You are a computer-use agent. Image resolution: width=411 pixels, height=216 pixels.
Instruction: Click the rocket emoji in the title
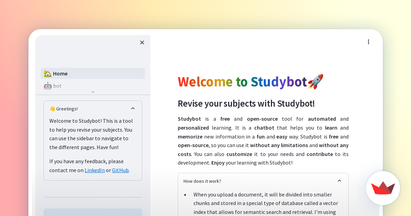coord(315,82)
